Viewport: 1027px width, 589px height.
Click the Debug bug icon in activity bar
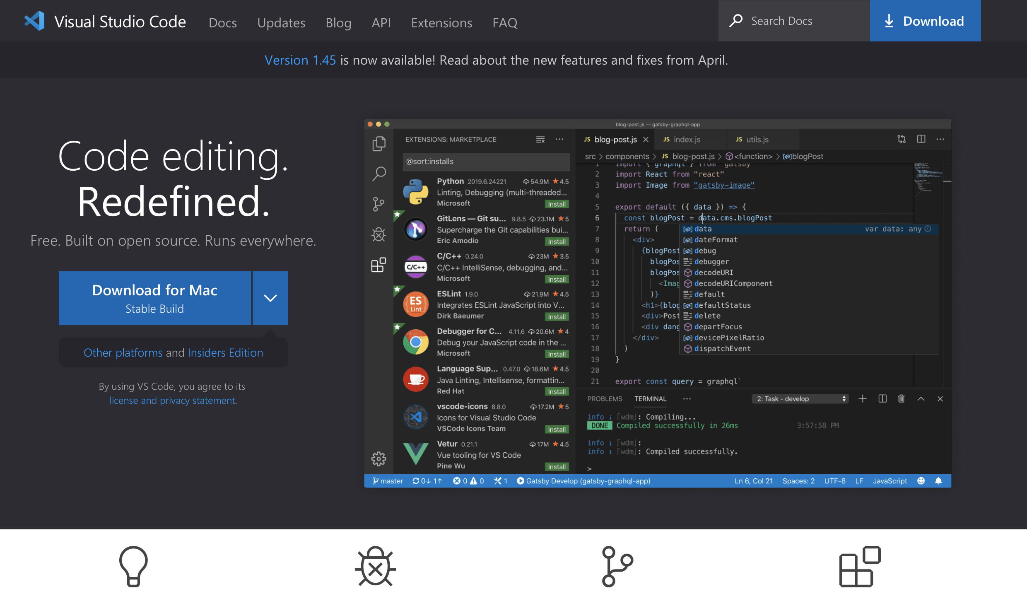point(378,234)
